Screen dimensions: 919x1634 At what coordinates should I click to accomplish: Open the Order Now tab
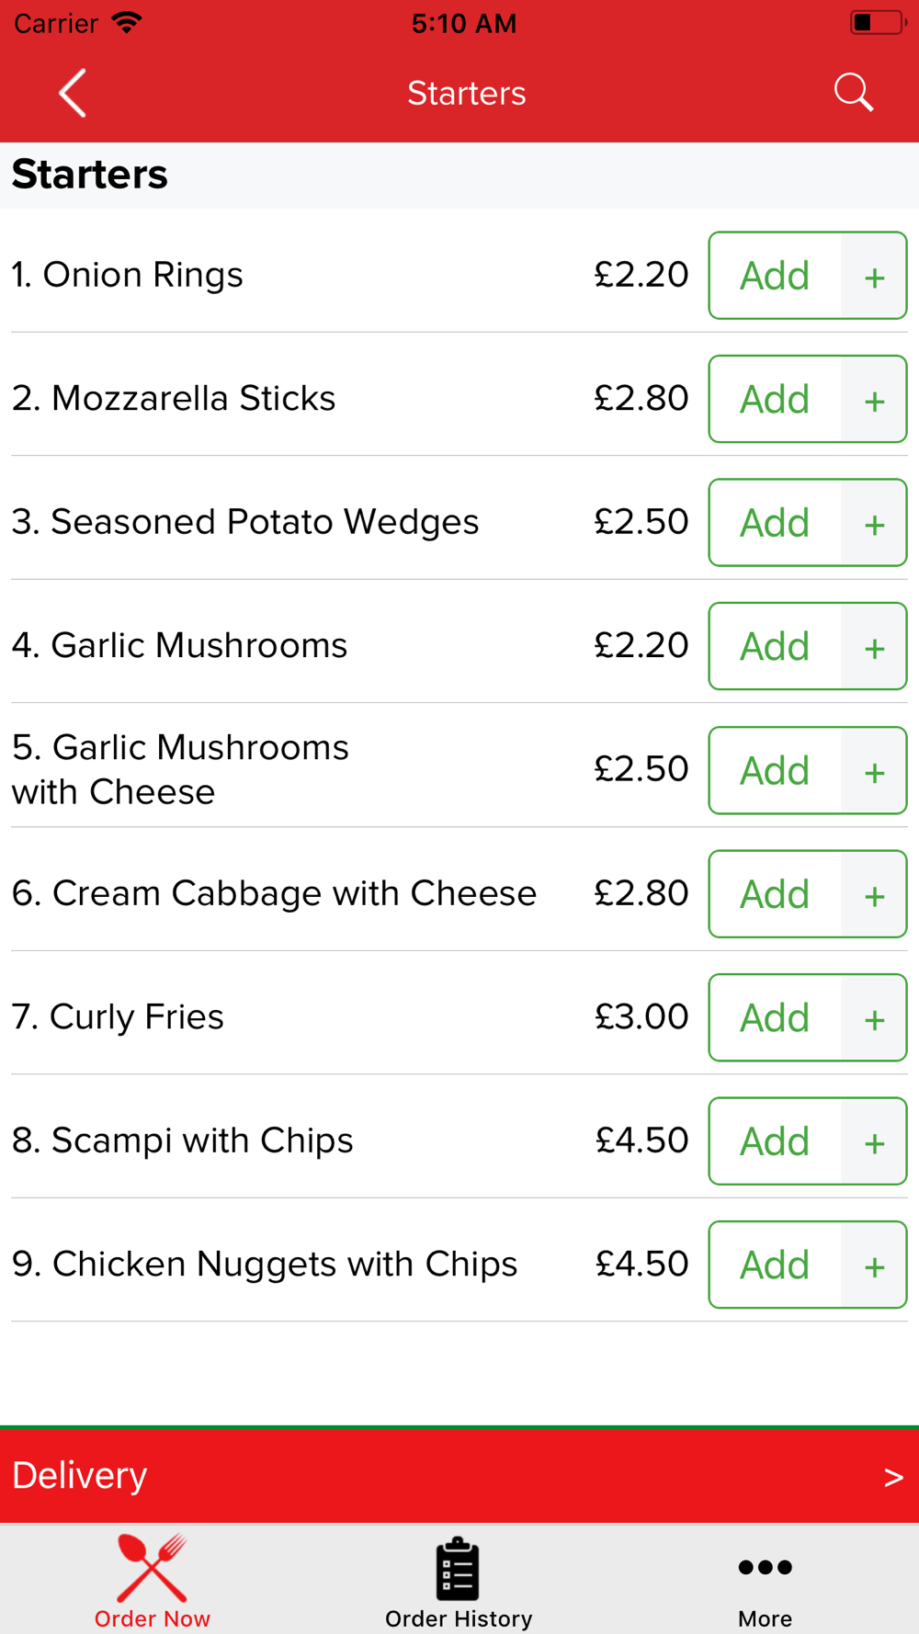coord(153,1583)
